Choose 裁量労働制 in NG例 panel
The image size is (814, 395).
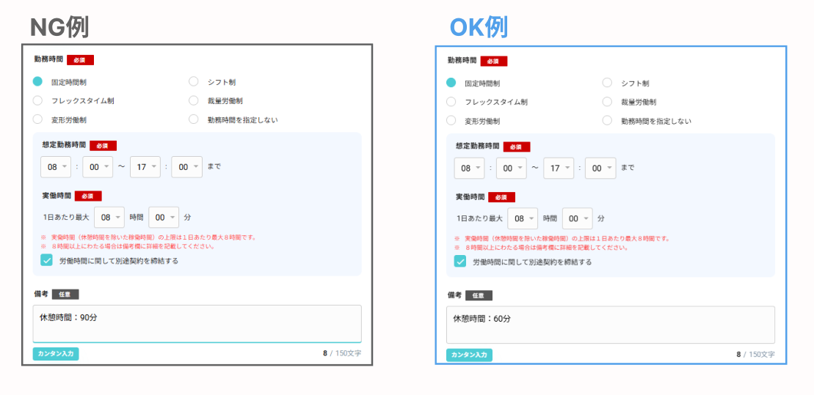pyautogui.click(x=194, y=100)
